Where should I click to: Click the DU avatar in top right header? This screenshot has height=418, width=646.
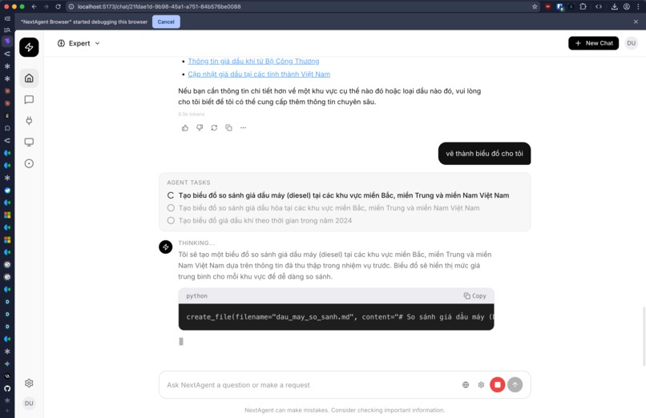click(x=631, y=43)
